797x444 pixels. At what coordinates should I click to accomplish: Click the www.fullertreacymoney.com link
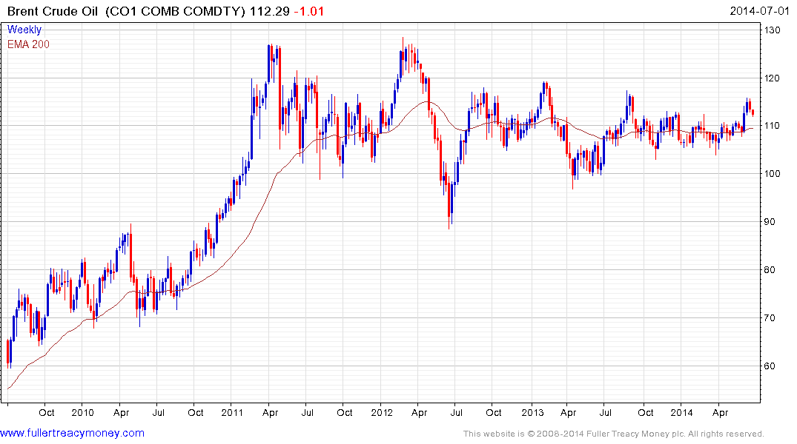tap(72, 434)
